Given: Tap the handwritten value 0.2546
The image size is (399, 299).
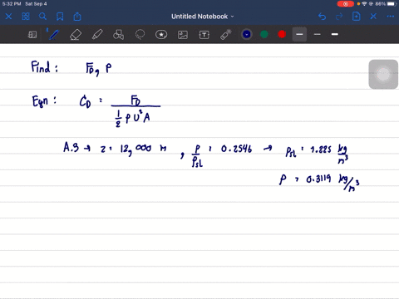Looking at the screenshot, I should [236, 149].
